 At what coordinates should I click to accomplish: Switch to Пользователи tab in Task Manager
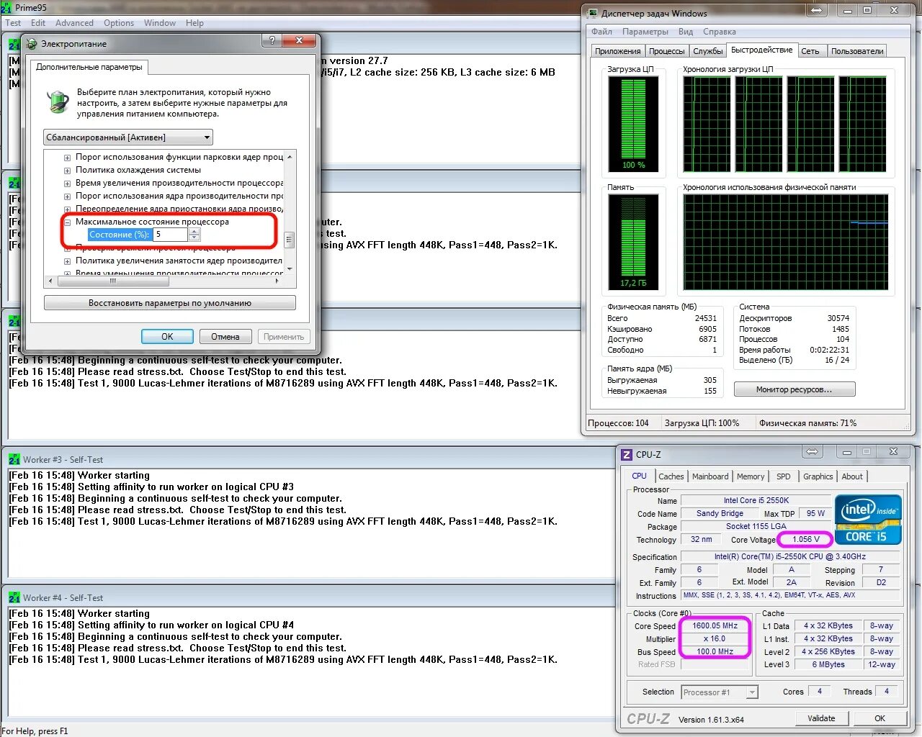pyautogui.click(x=857, y=51)
